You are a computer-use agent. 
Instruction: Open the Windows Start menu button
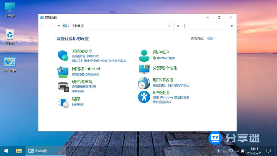(x=6, y=151)
